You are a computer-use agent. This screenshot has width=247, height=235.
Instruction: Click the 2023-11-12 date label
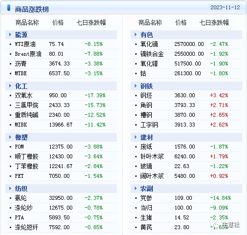(x=225, y=7)
